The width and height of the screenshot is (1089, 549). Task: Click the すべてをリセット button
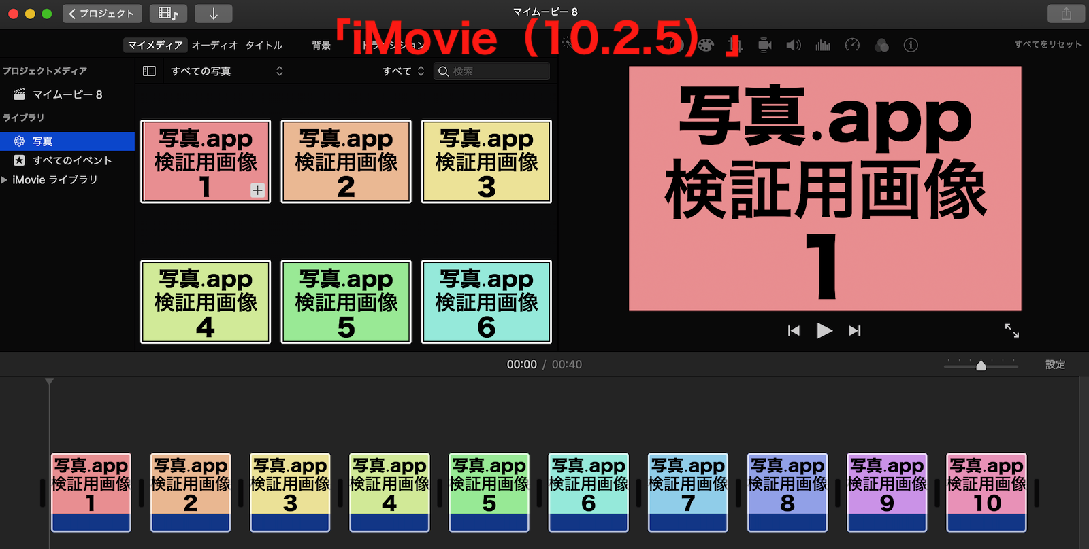coord(1048,44)
